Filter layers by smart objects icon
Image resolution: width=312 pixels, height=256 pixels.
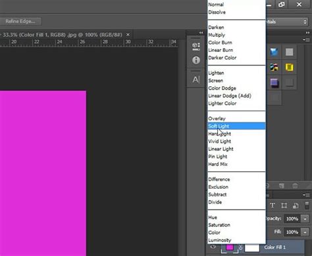[296, 205]
